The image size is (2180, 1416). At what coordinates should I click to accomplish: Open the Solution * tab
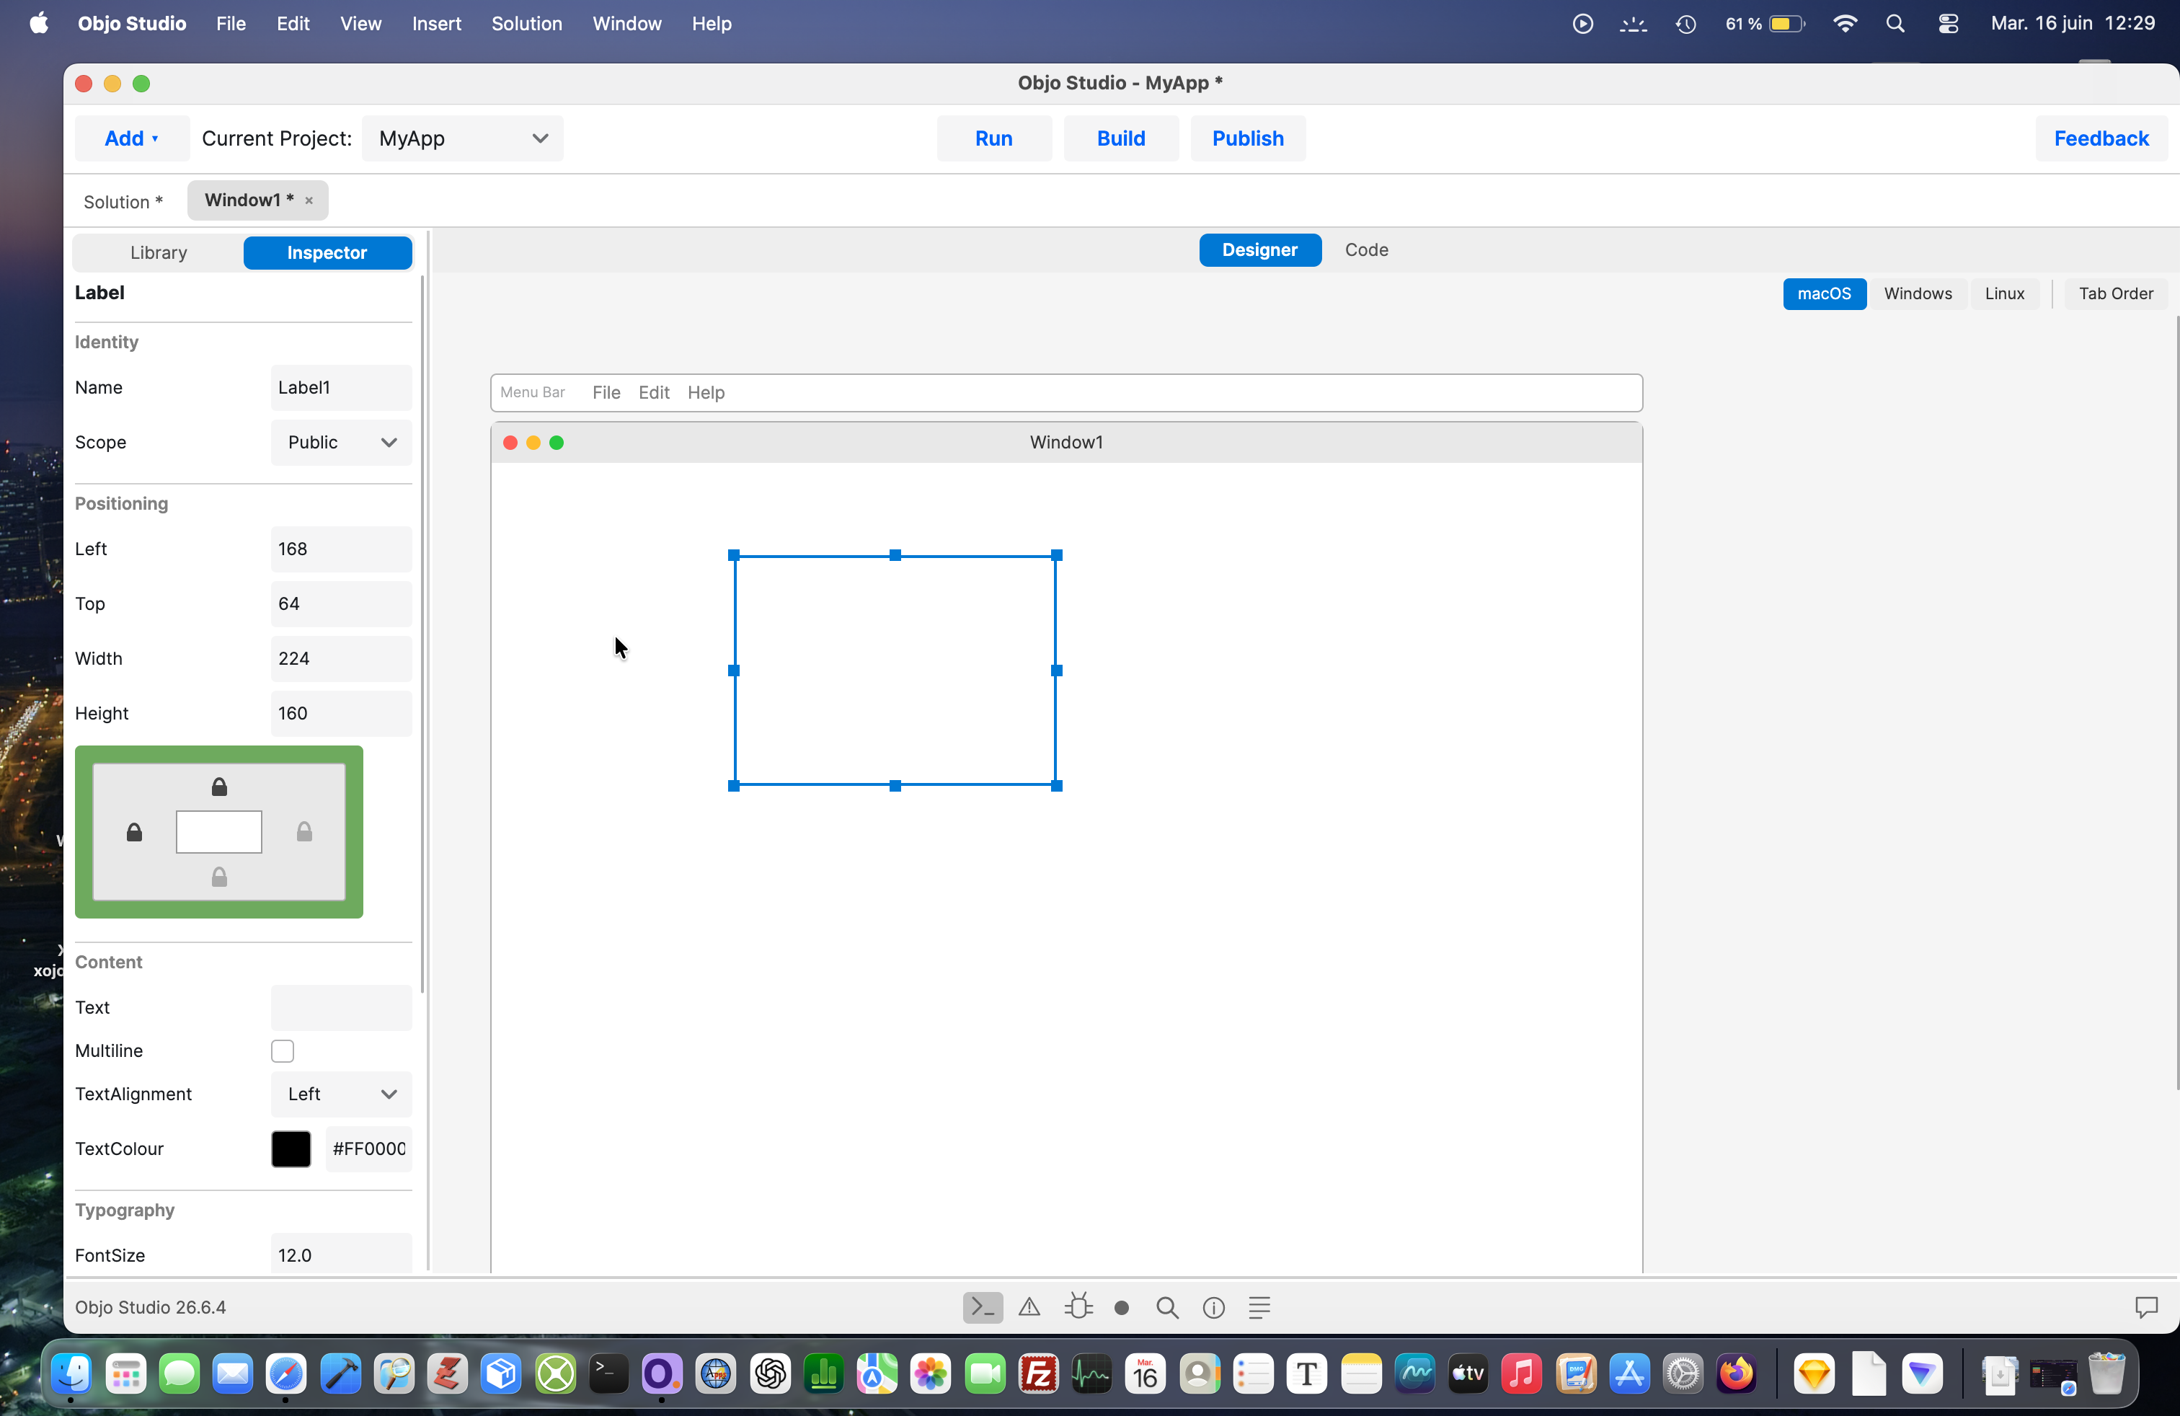(123, 201)
